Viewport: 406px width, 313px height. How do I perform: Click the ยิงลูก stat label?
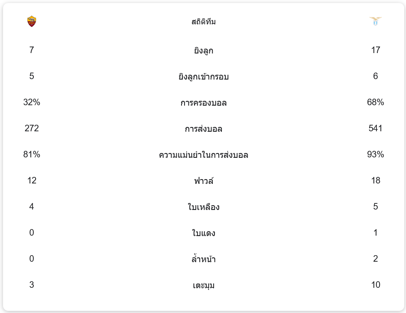(203, 50)
